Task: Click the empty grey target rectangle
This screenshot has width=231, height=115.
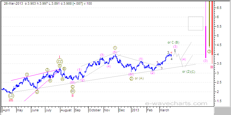Action: 195,23
